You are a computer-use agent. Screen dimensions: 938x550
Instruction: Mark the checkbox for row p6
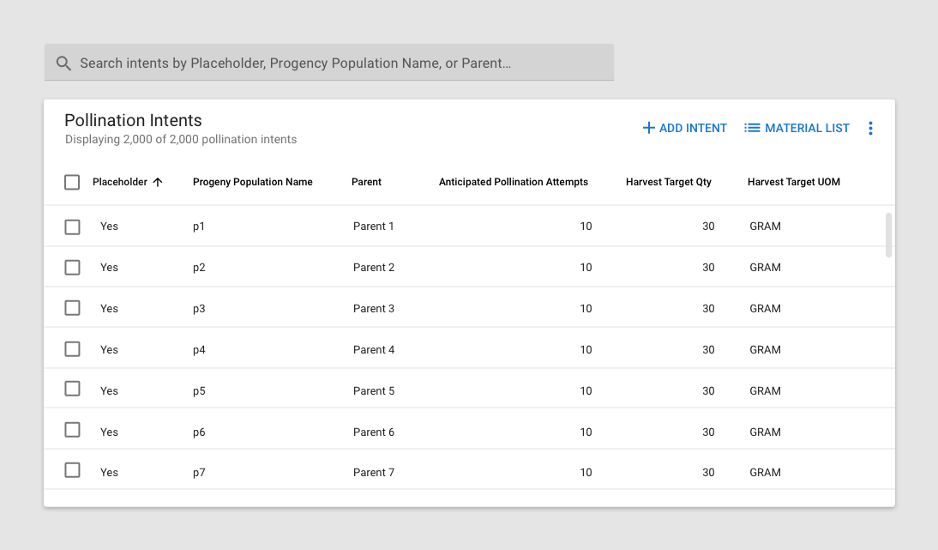pyautogui.click(x=72, y=430)
